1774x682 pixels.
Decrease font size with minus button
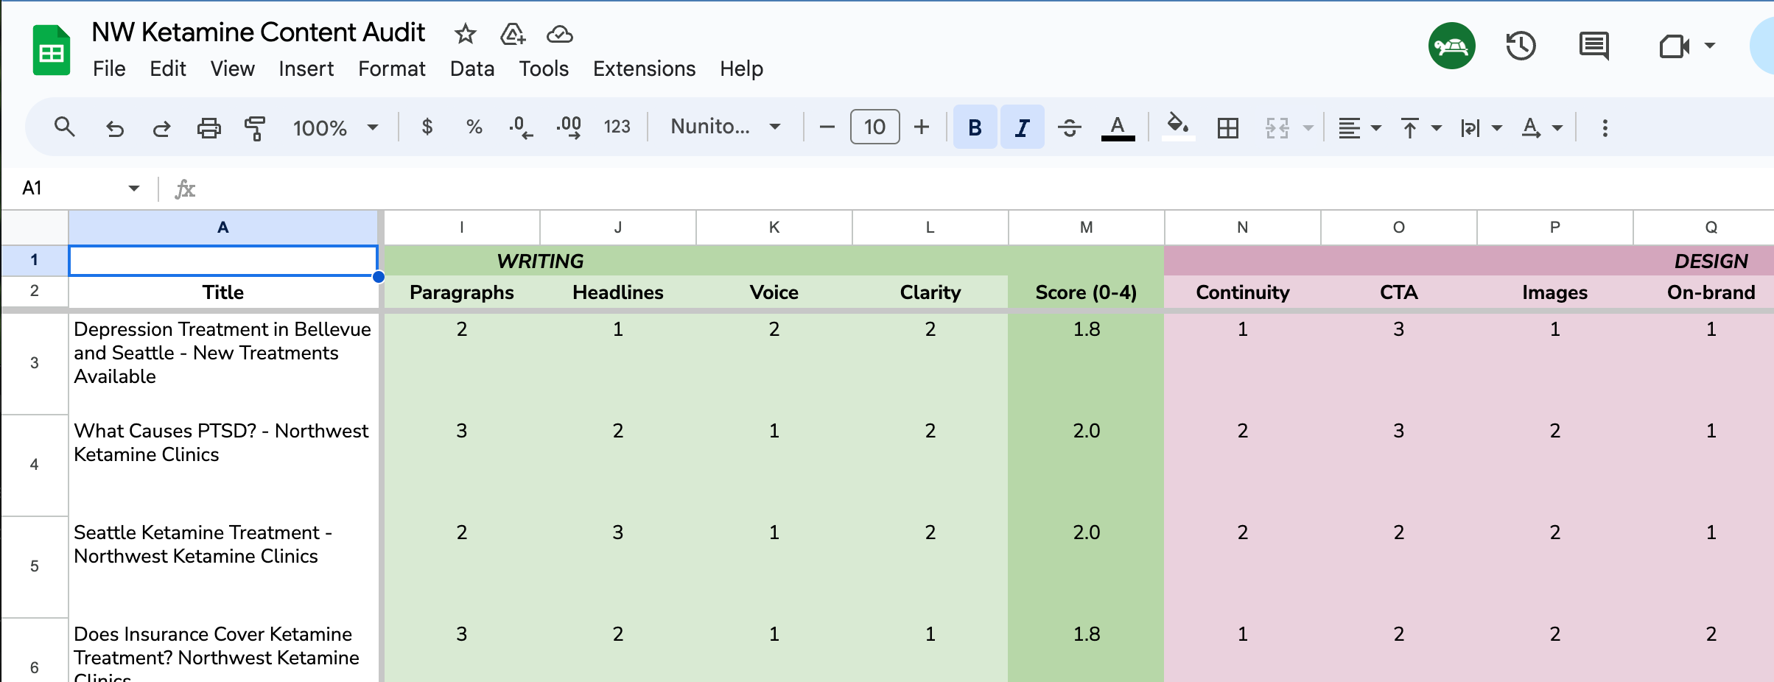pyautogui.click(x=827, y=127)
